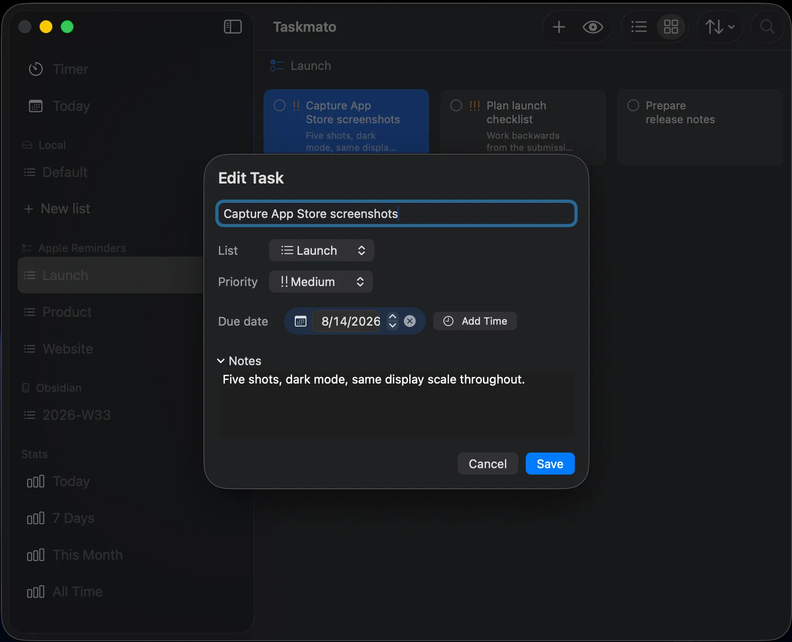Click the Priority label
792x642 pixels.
click(238, 281)
